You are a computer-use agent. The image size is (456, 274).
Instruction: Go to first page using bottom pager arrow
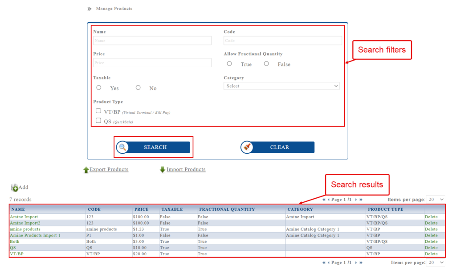pos(324,263)
